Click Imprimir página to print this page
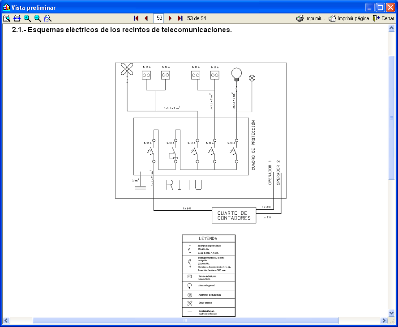 349,18
